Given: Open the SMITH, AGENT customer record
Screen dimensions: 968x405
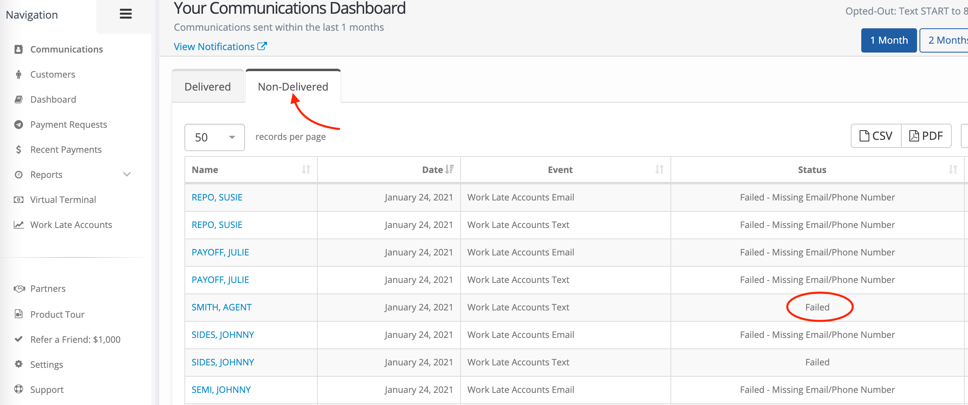Looking at the screenshot, I should coord(222,307).
